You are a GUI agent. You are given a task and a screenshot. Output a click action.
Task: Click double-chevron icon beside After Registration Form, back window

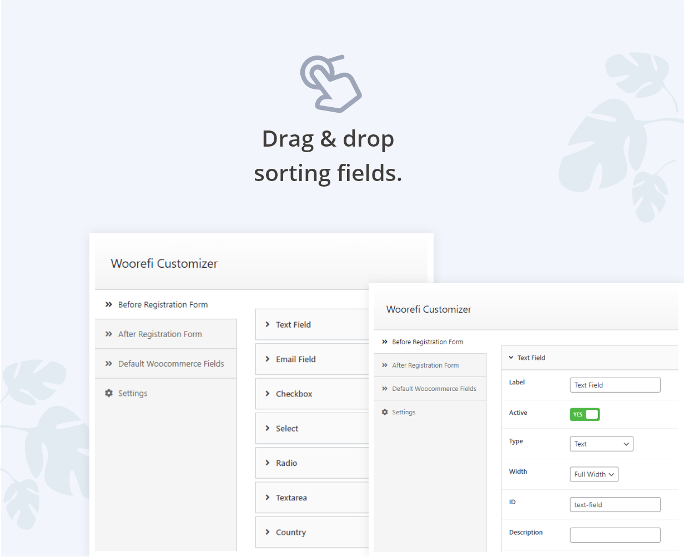(109, 334)
